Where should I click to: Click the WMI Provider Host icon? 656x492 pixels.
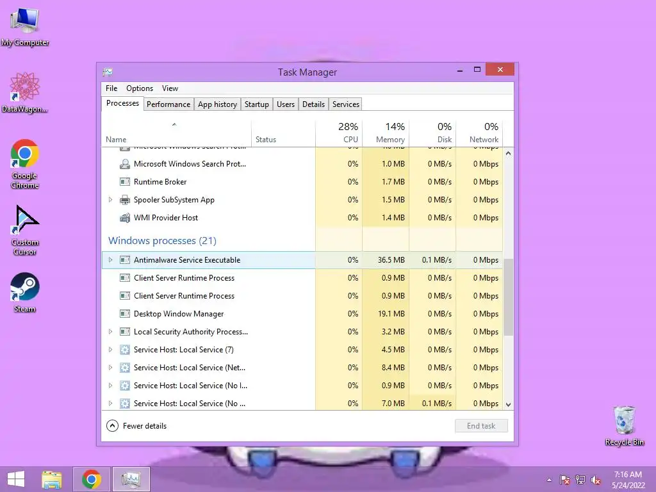click(x=125, y=218)
